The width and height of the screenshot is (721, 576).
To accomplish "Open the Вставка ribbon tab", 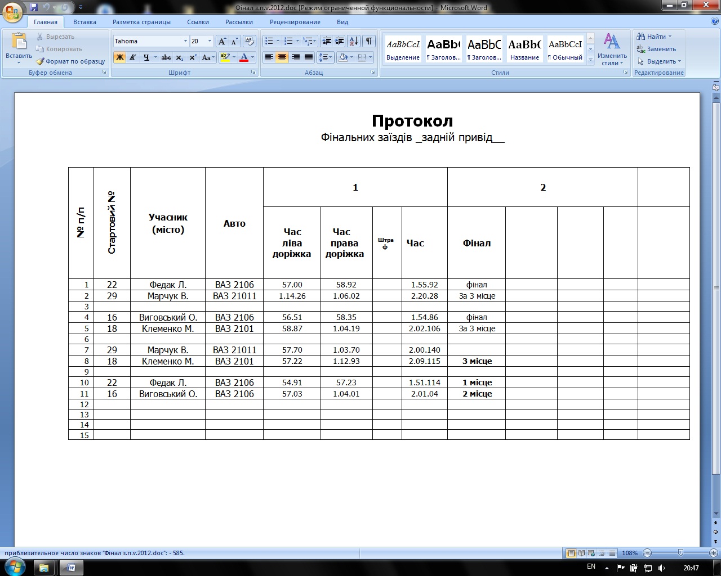I will click(x=84, y=22).
